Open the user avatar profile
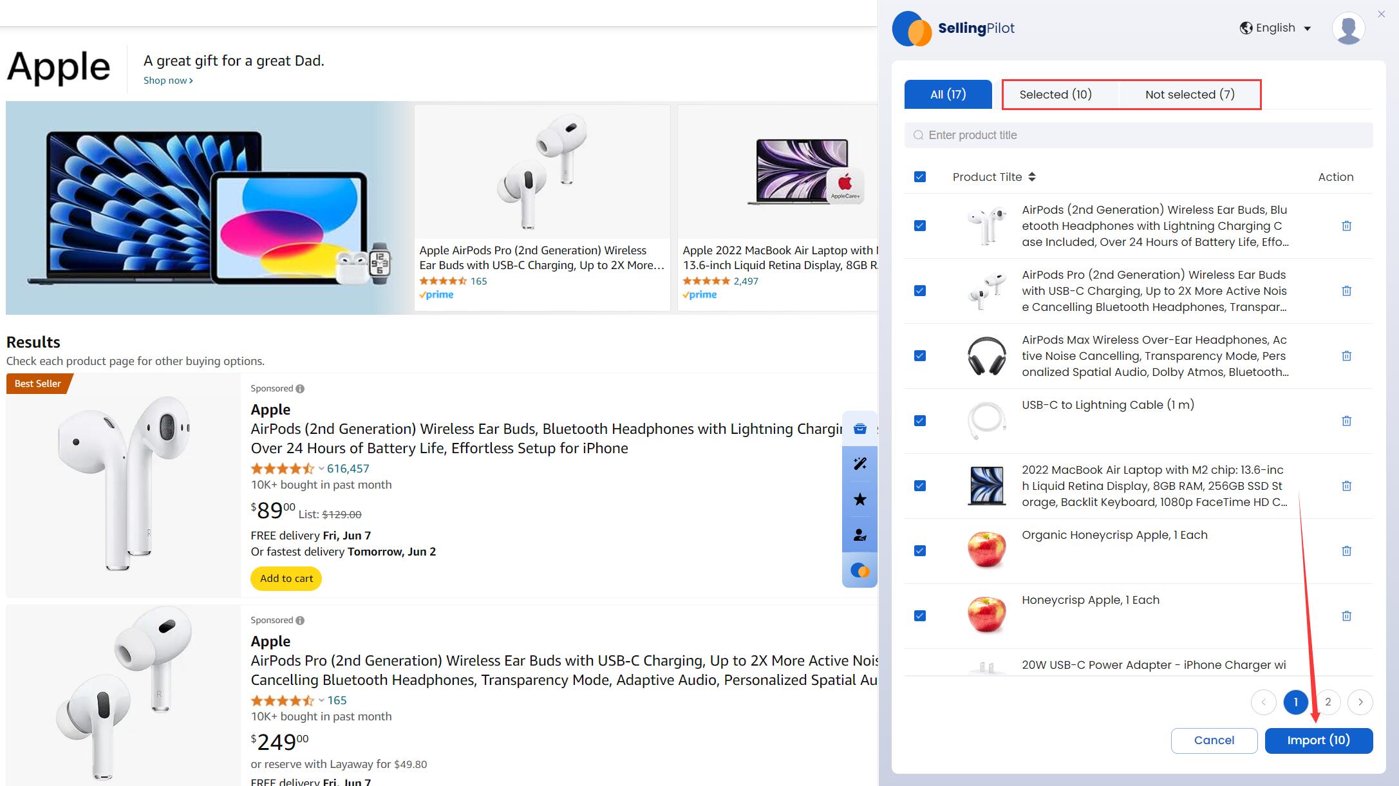 [1349, 28]
